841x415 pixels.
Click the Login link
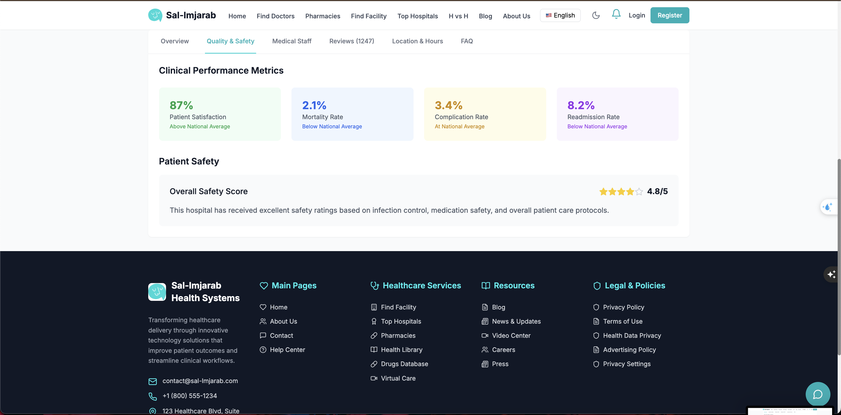tap(637, 15)
